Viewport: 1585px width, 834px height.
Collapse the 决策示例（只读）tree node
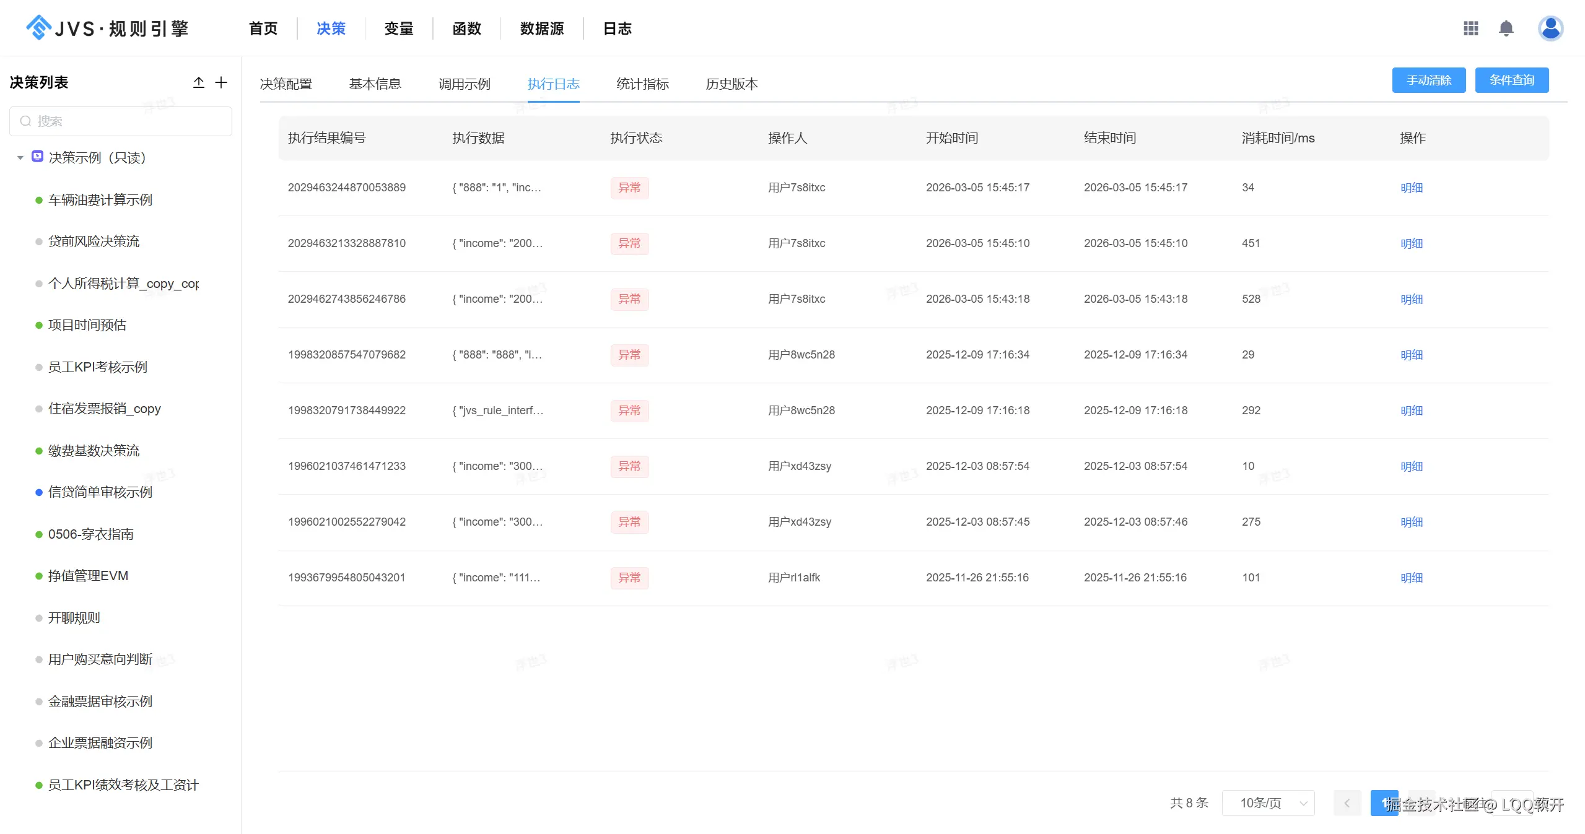20,158
